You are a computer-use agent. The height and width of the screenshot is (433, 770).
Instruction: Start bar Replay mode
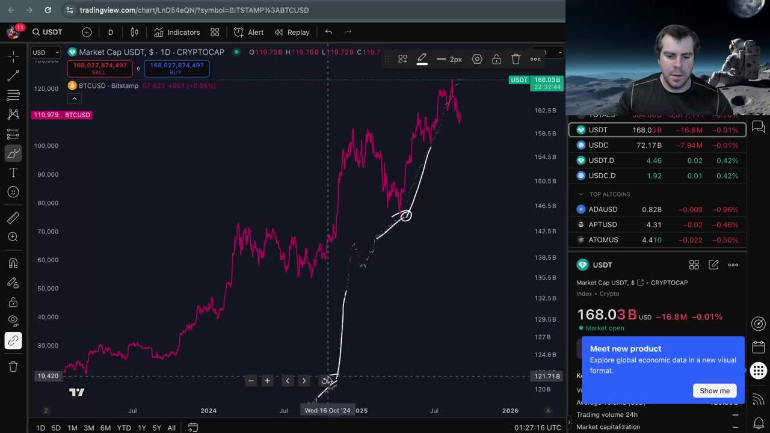[292, 32]
